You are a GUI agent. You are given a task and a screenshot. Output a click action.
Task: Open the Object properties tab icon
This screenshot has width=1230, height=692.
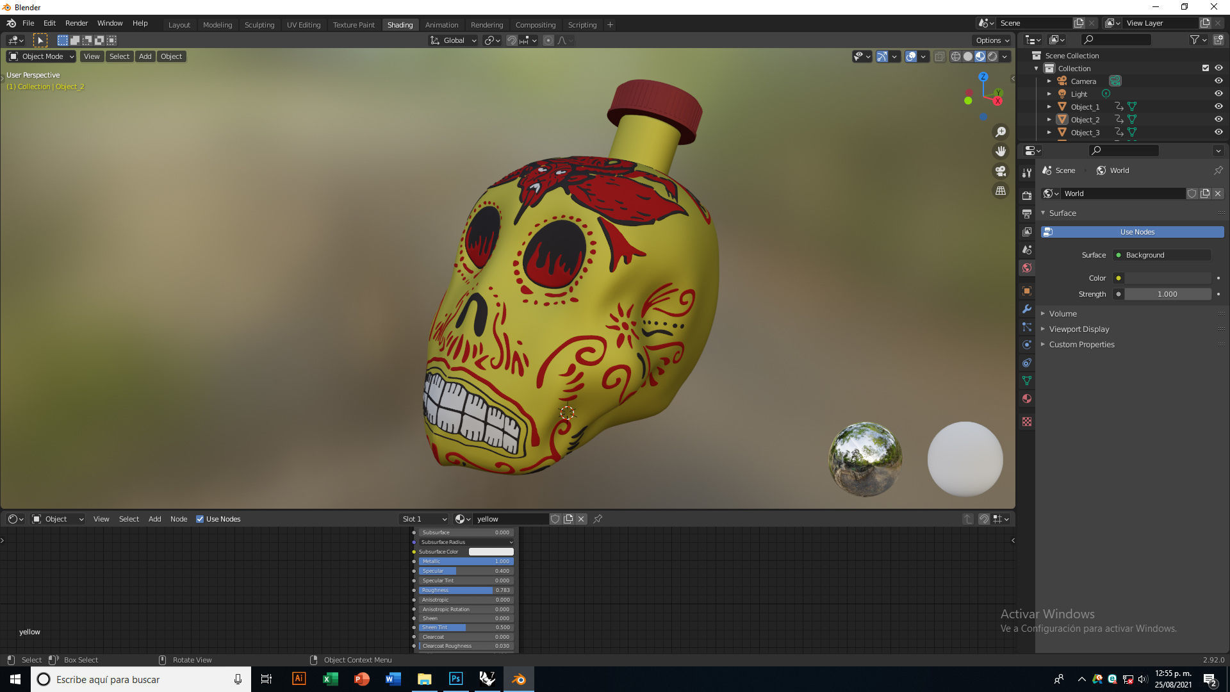(x=1027, y=291)
